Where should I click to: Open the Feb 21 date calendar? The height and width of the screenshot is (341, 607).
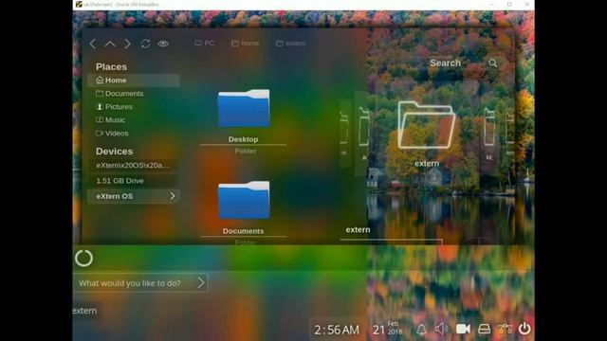(387, 329)
